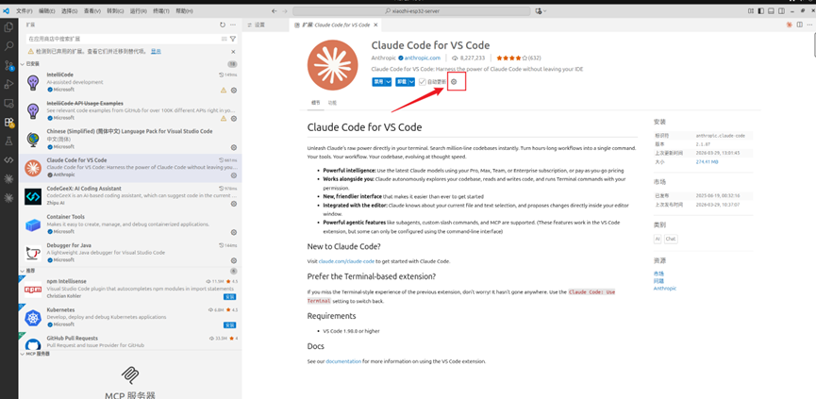Open customize layout button
The width and height of the screenshot is (816, 399).
(751, 11)
